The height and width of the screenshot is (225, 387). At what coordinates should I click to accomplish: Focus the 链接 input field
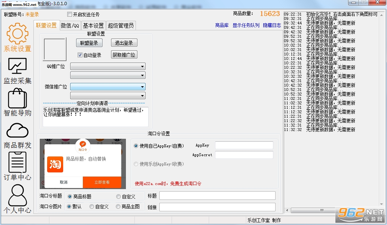point(217,207)
